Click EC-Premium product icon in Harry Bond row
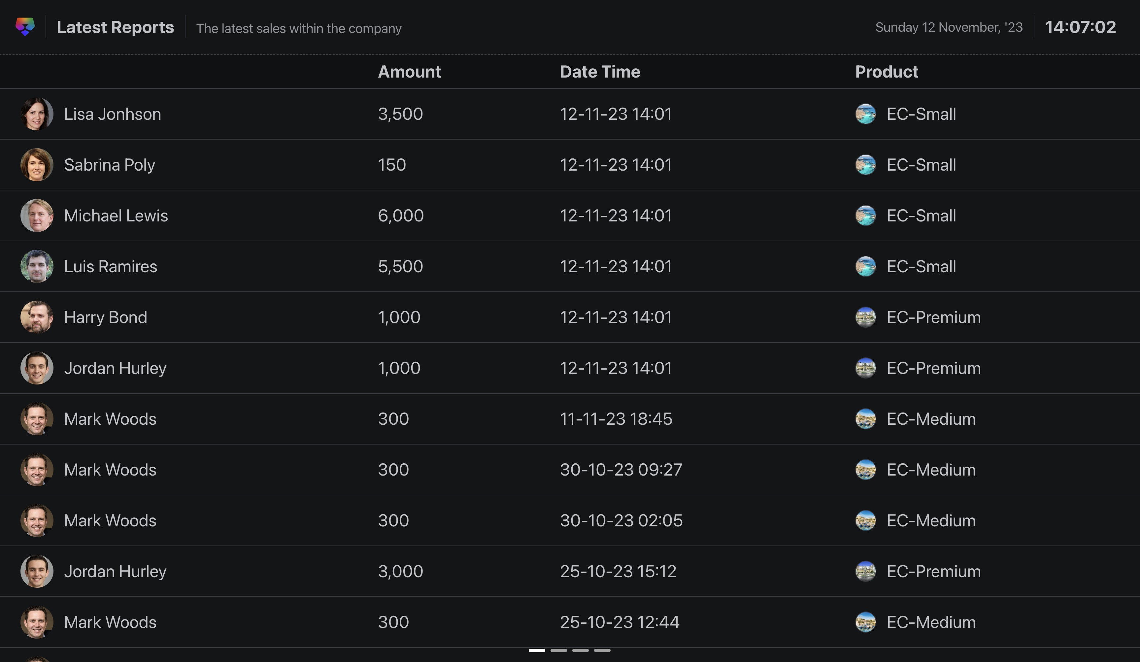Viewport: 1140px width, 662px height. click(x=865, y=317)
